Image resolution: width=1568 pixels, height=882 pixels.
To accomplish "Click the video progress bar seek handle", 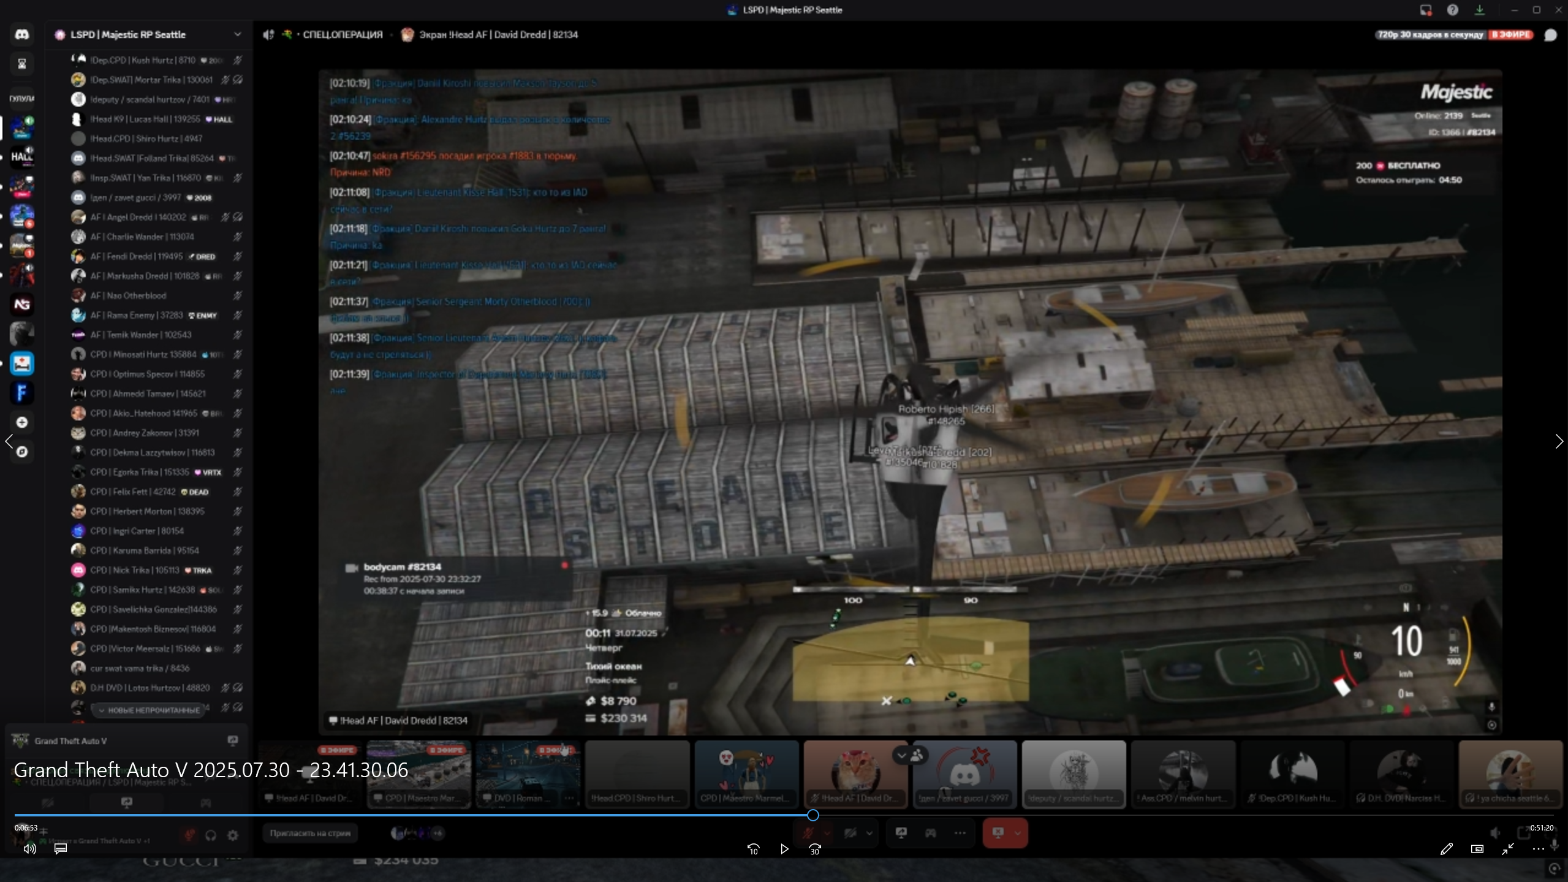I will (813, 815).
